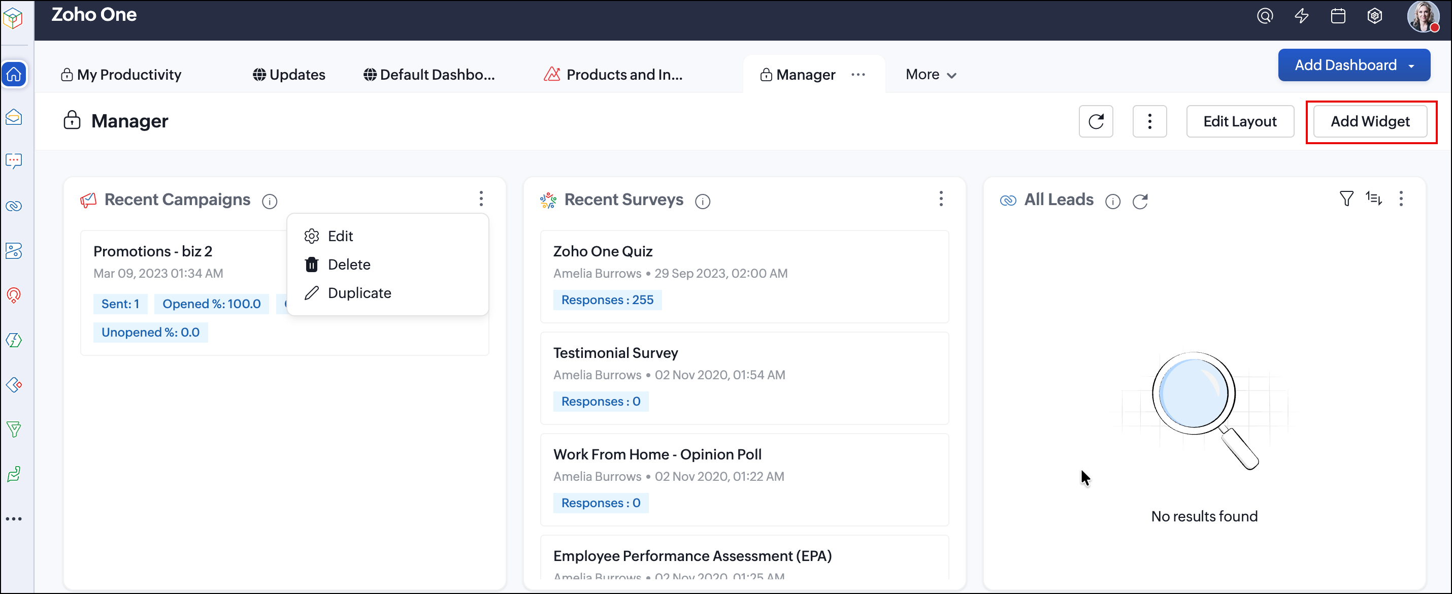This screenshot has width=1452, height=594.
Task: Open the calendar icon in header
Action: pyautogui.click(x=1338, y=16)
